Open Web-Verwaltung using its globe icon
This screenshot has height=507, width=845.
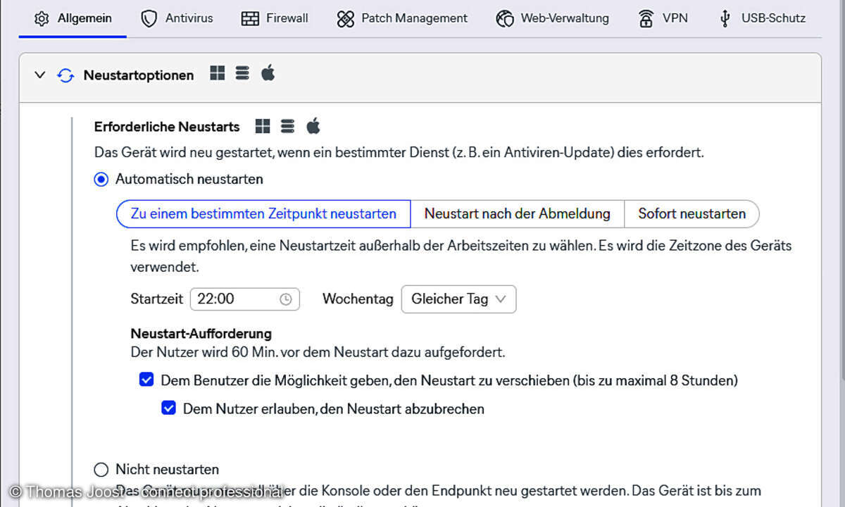(505, 18)
